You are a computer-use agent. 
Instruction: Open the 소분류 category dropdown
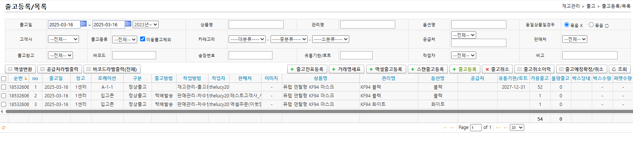coord(331,39)
